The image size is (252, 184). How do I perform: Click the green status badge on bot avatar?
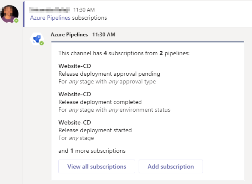(x=42, y=43)
